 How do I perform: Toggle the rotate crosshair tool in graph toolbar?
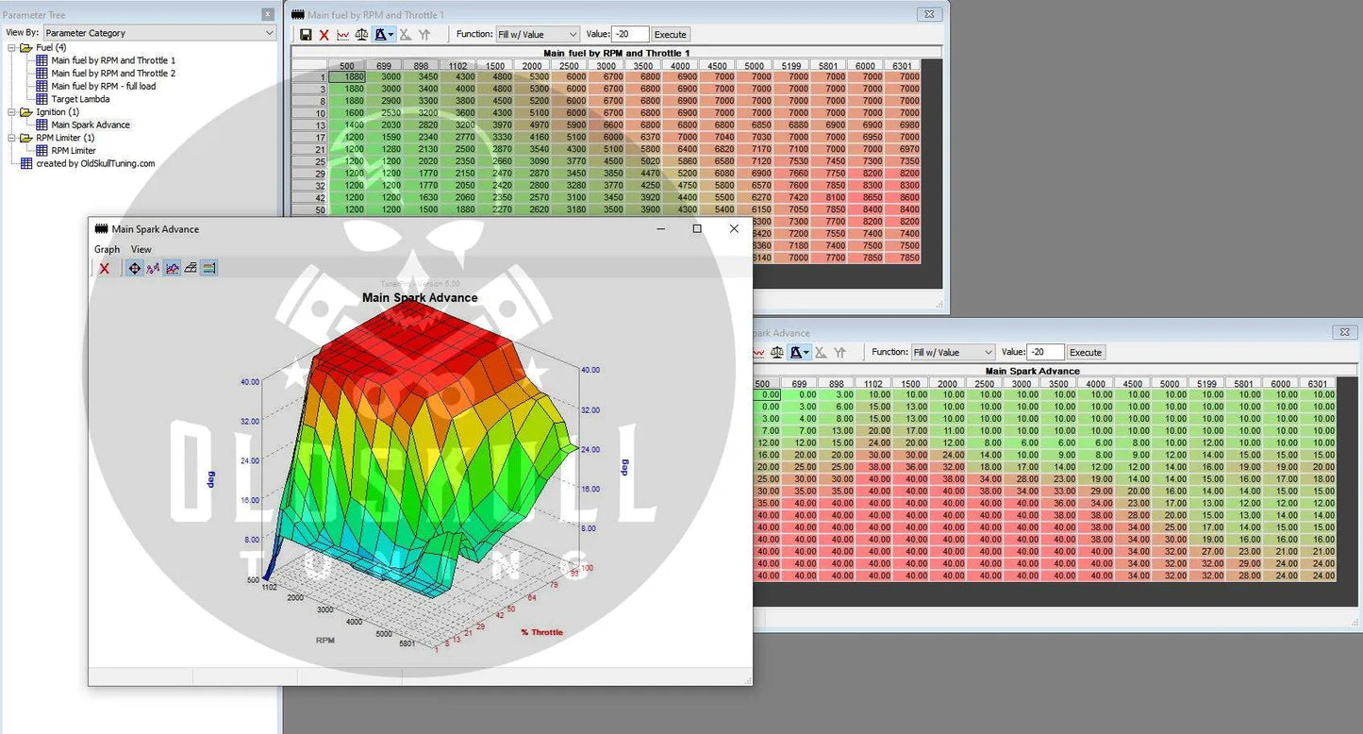coord(134,269)
